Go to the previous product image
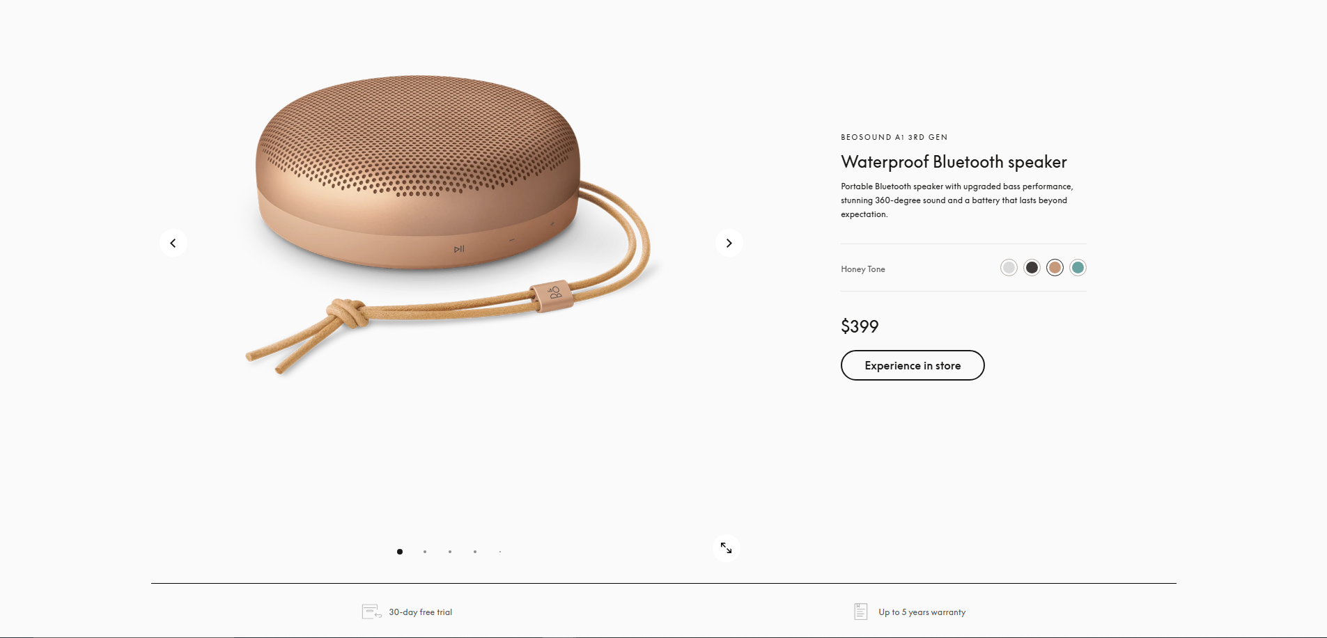 [x=173, y=243]
